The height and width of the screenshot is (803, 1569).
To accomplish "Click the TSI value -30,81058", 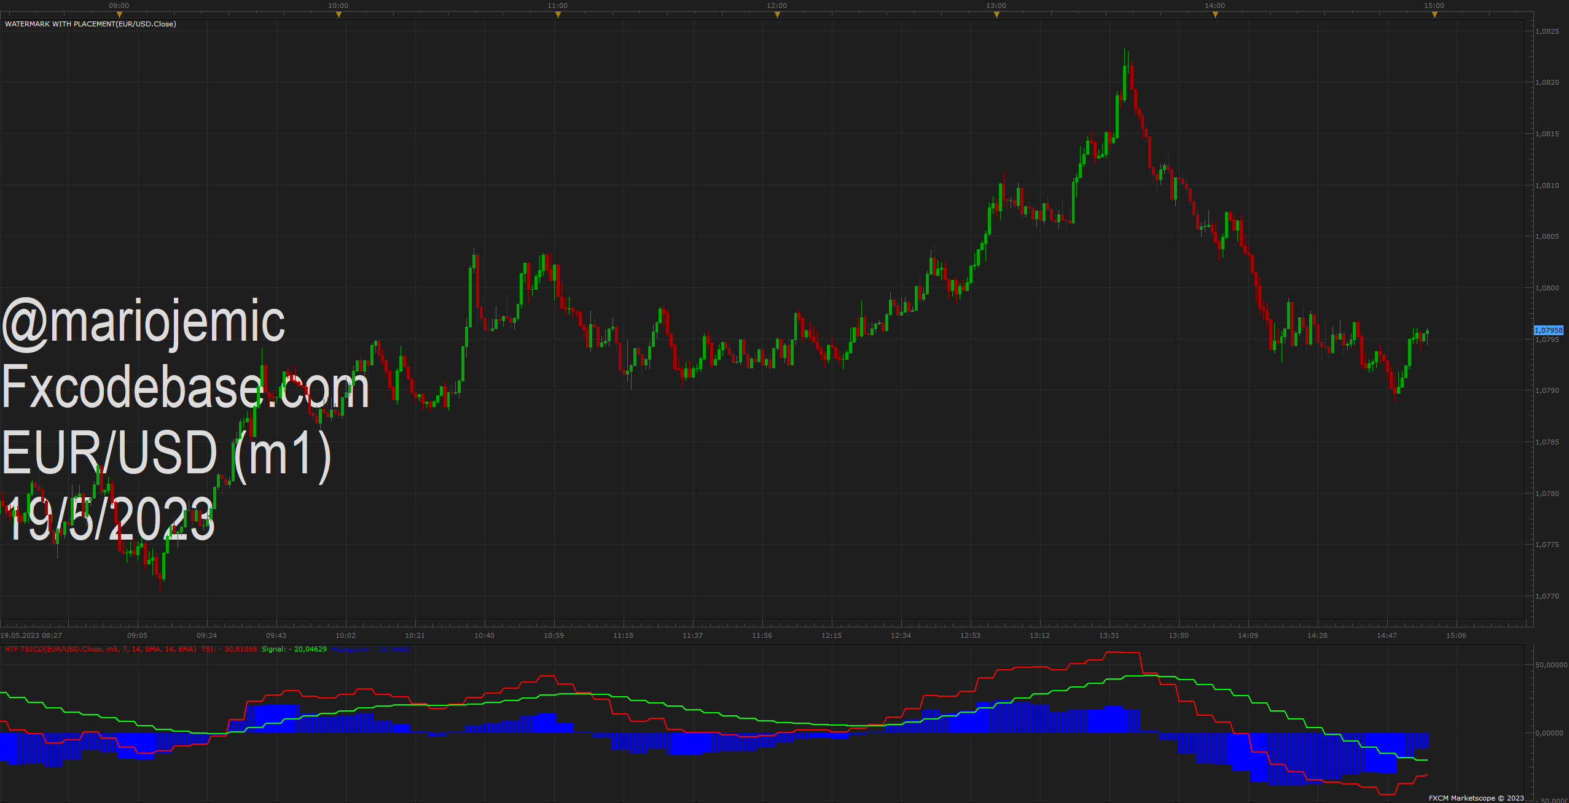I will 229,649.
